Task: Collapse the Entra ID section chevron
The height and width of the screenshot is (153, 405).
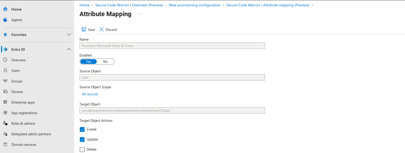Action: coord(69,49)
